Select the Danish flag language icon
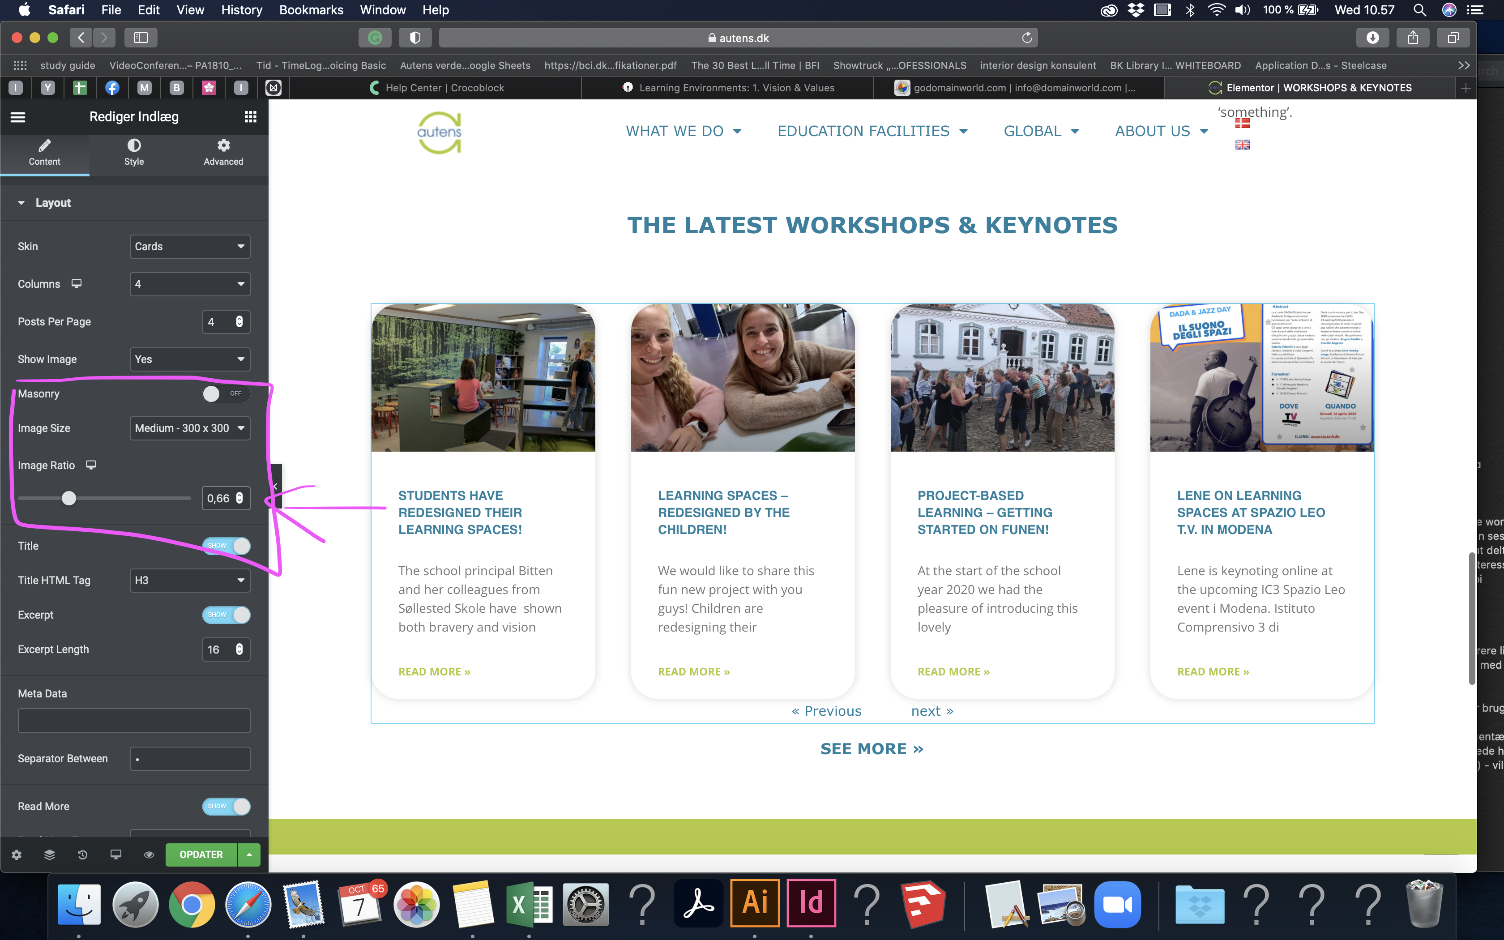The height and width of the screenshot is (940, 1504). point(1242,123)
